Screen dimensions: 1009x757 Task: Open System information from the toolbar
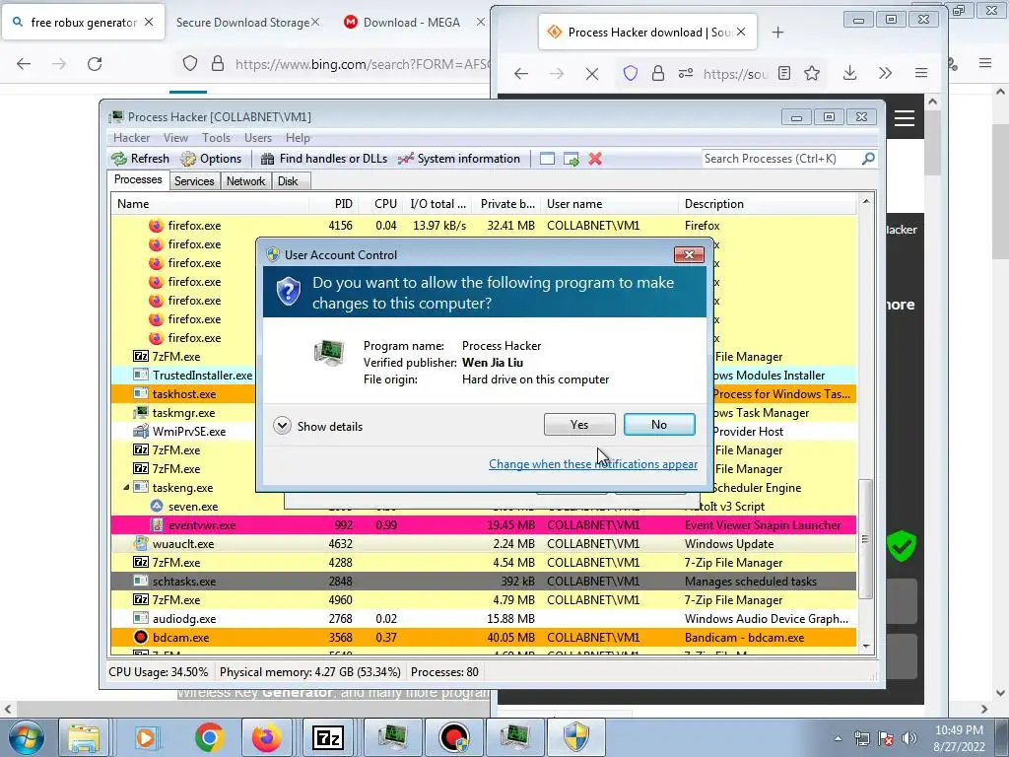coord(458,159)
